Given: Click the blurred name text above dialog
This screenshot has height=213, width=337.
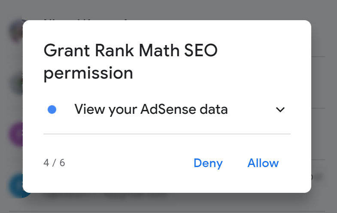Looking at the screenshot, I should point(86,18).
